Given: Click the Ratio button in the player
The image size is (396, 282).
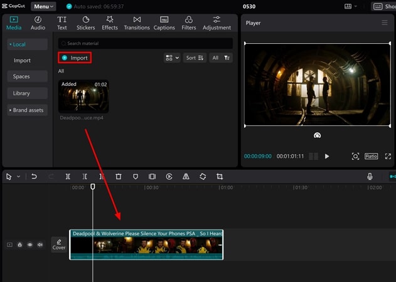Looking at the screenshot, I should 371,156.
